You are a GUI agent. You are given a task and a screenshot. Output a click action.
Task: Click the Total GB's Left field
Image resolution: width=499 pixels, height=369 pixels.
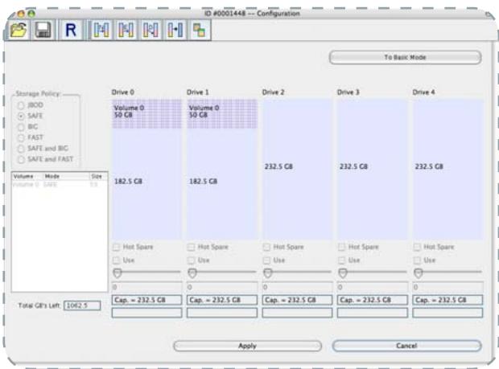pyautogui.click(x=82, y=305)
